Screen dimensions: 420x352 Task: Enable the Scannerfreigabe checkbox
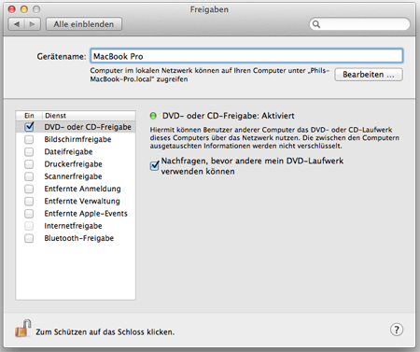tap(29, 176)
